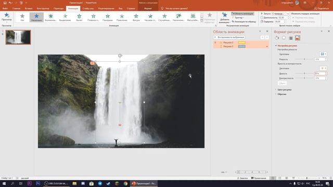Open Telegram from the taskbar
The height and width of the screenshot is (187, 333).
coord(100,183)
